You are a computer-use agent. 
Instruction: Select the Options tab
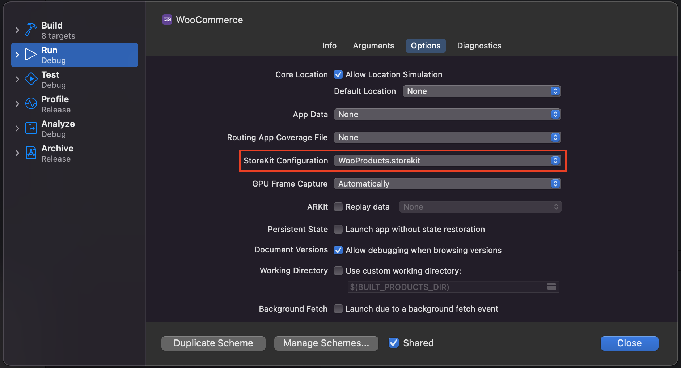[426, 46]
